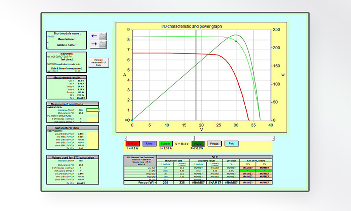Select alfa (ABS) yellow cell in Manufacturer data
This screenshot has width=351, height=211.
[x=93, y=133]
